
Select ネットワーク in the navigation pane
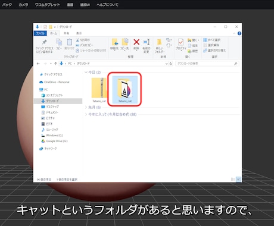click(x=48, y=149)
